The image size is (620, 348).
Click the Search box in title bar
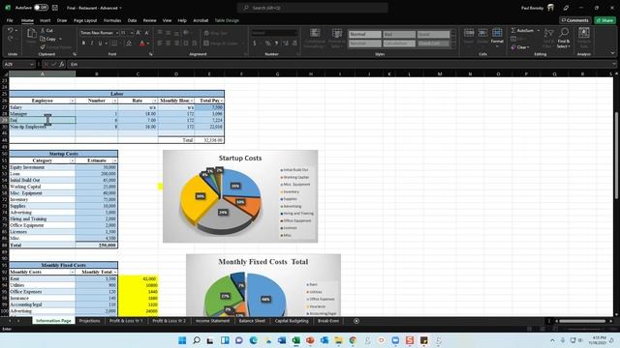312,8
